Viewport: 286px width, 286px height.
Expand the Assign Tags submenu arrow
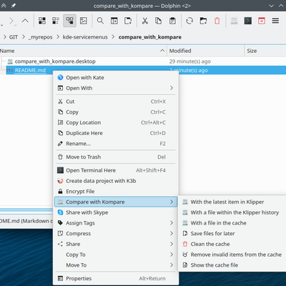pos(172,223)
